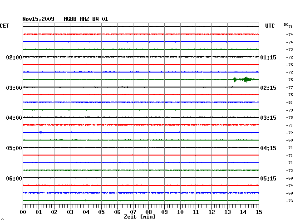
Task: Click the Zeit [min] axis title
Action: (x=140, y=217)
